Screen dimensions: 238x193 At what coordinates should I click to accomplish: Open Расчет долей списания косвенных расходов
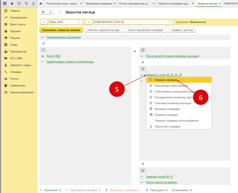[x=172, y=56]
